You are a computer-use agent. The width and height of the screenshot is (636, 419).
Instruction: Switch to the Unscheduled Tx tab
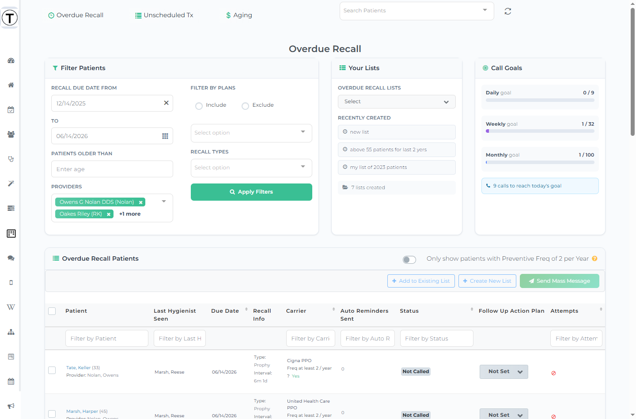pyautogui.click(x=164, y=15)
